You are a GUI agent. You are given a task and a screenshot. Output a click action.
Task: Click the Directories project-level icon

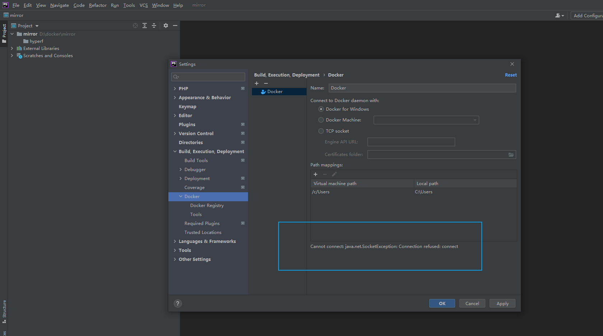[243, 142]
